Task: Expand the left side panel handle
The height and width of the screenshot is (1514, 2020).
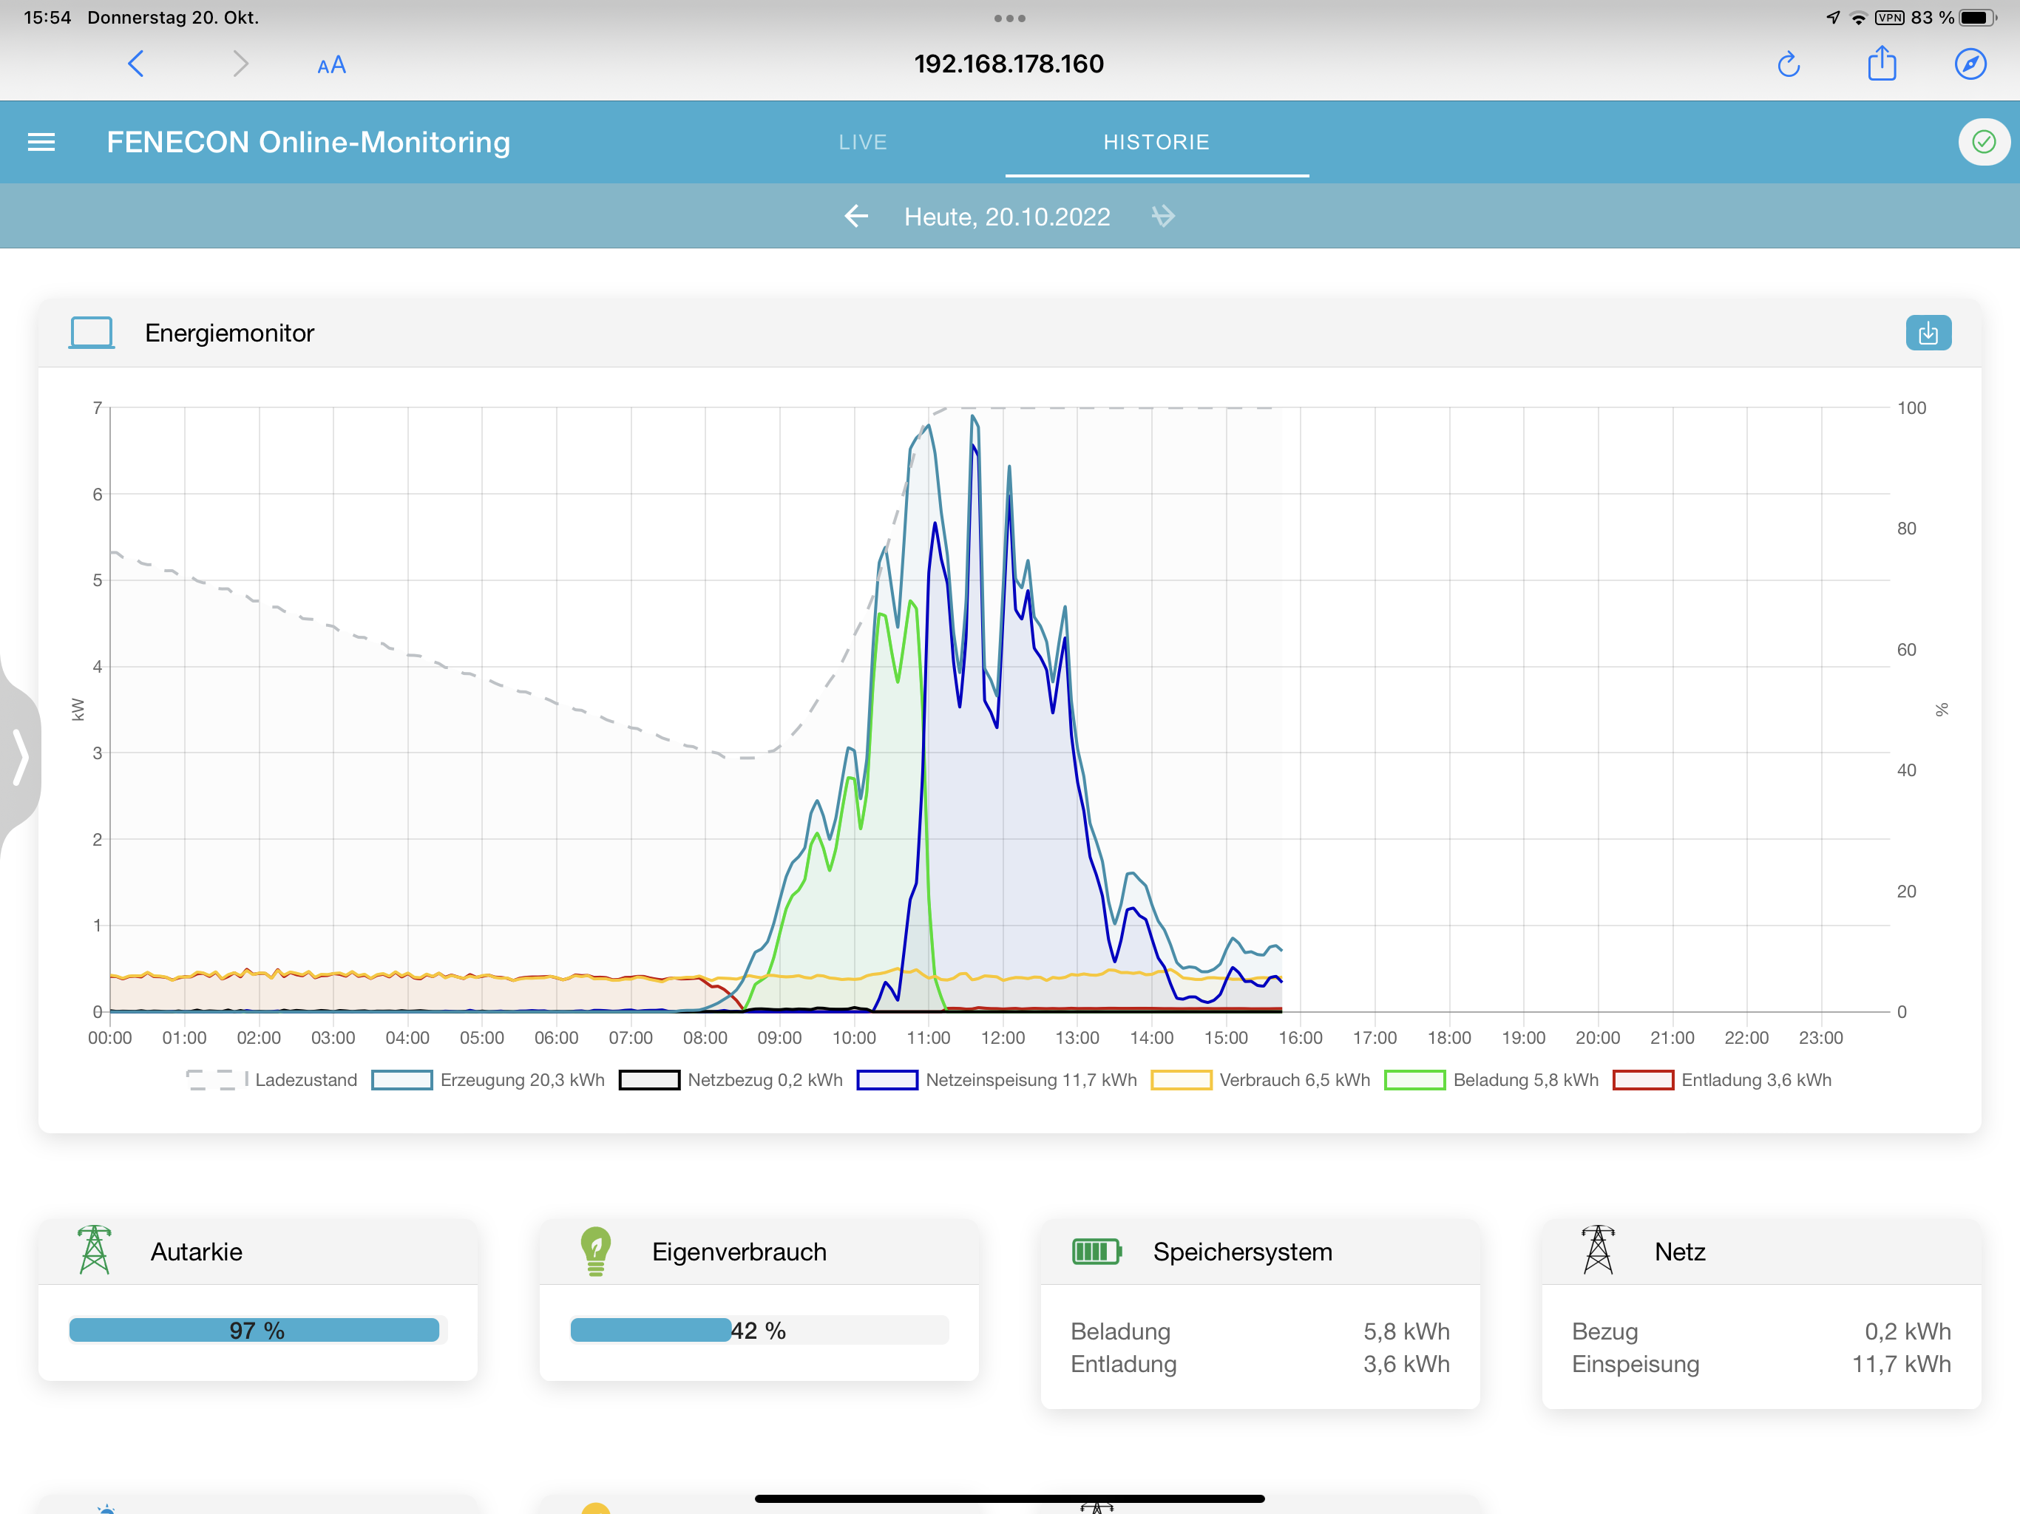Action: point(20,756)
